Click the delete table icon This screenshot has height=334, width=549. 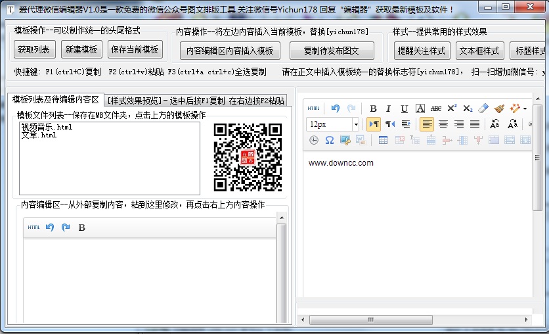click(x=399, y=140)
